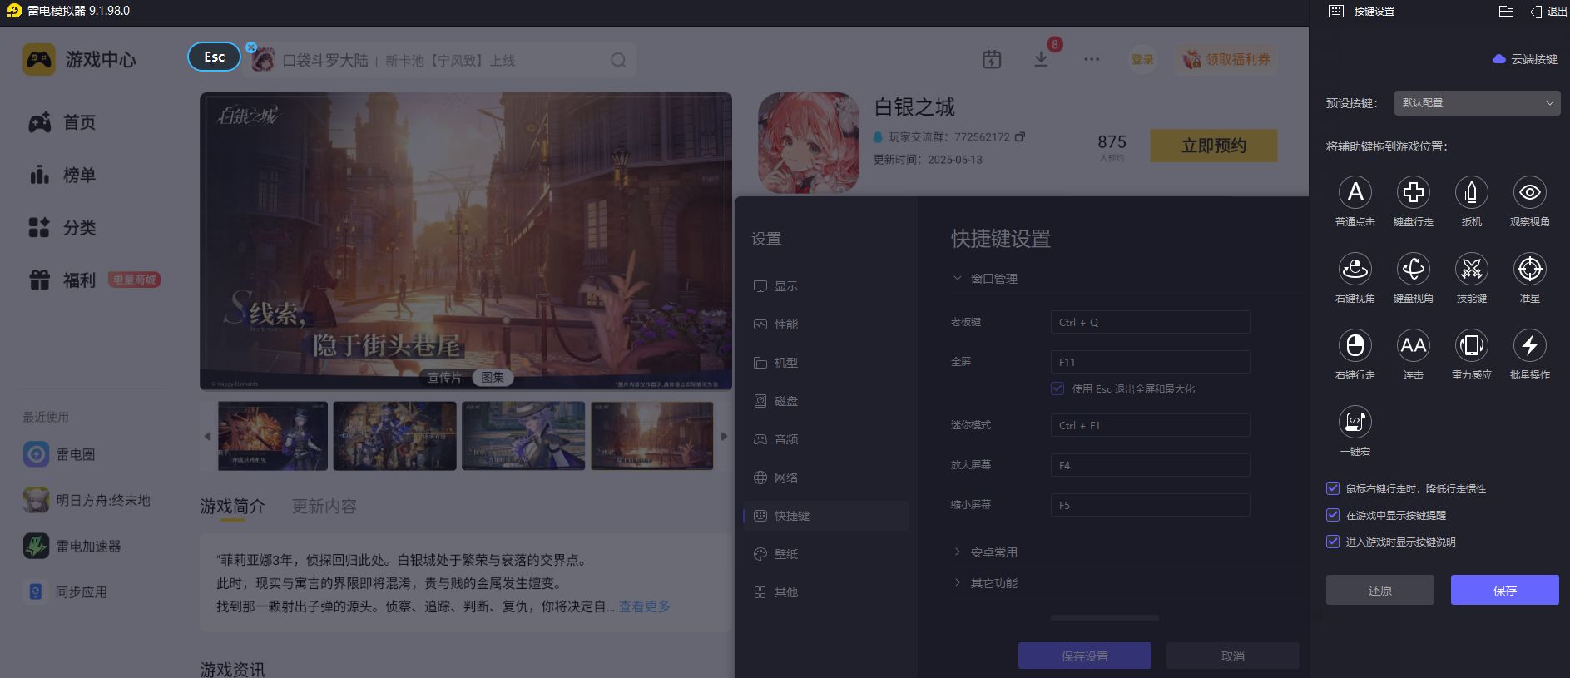Viewport: 1570px width, 678px height.
Task: Click the search magnifier icon
Action: point(618,60)
